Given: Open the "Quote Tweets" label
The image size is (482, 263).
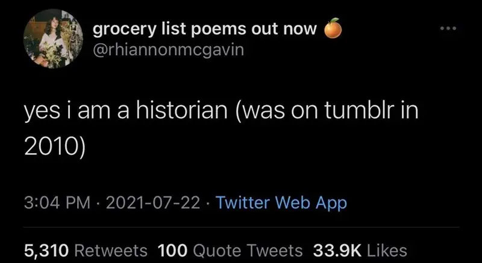Looking at the screenshot, I should click(248, 250).
